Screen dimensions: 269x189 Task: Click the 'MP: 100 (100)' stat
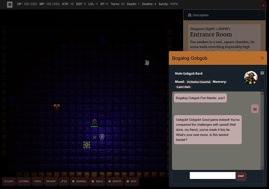point(50,4)
